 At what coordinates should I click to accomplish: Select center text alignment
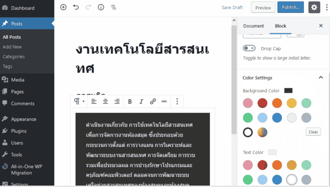point(105,101)
